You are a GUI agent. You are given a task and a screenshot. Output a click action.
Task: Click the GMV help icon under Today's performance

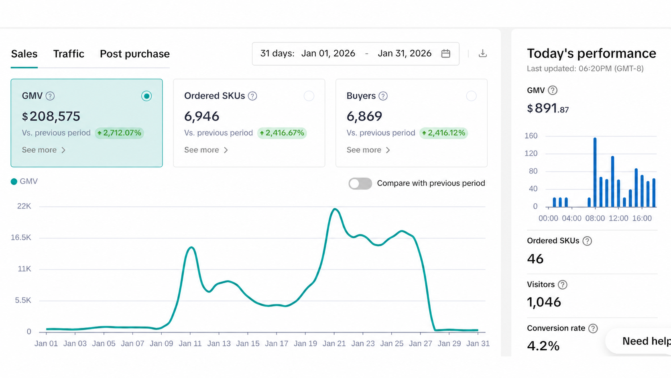pos(553,90)
